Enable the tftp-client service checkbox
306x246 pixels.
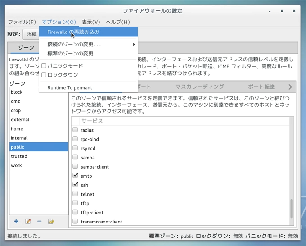click(x=75, y=212)
